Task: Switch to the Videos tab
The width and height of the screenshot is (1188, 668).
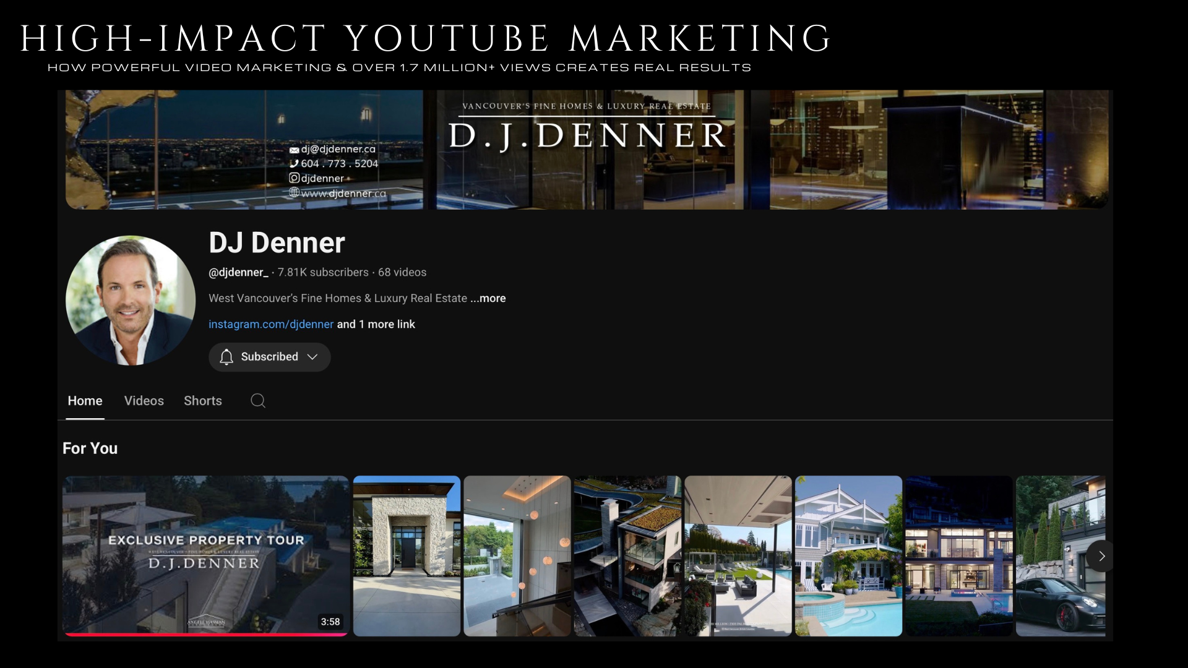Action: (x=144, y=401)
